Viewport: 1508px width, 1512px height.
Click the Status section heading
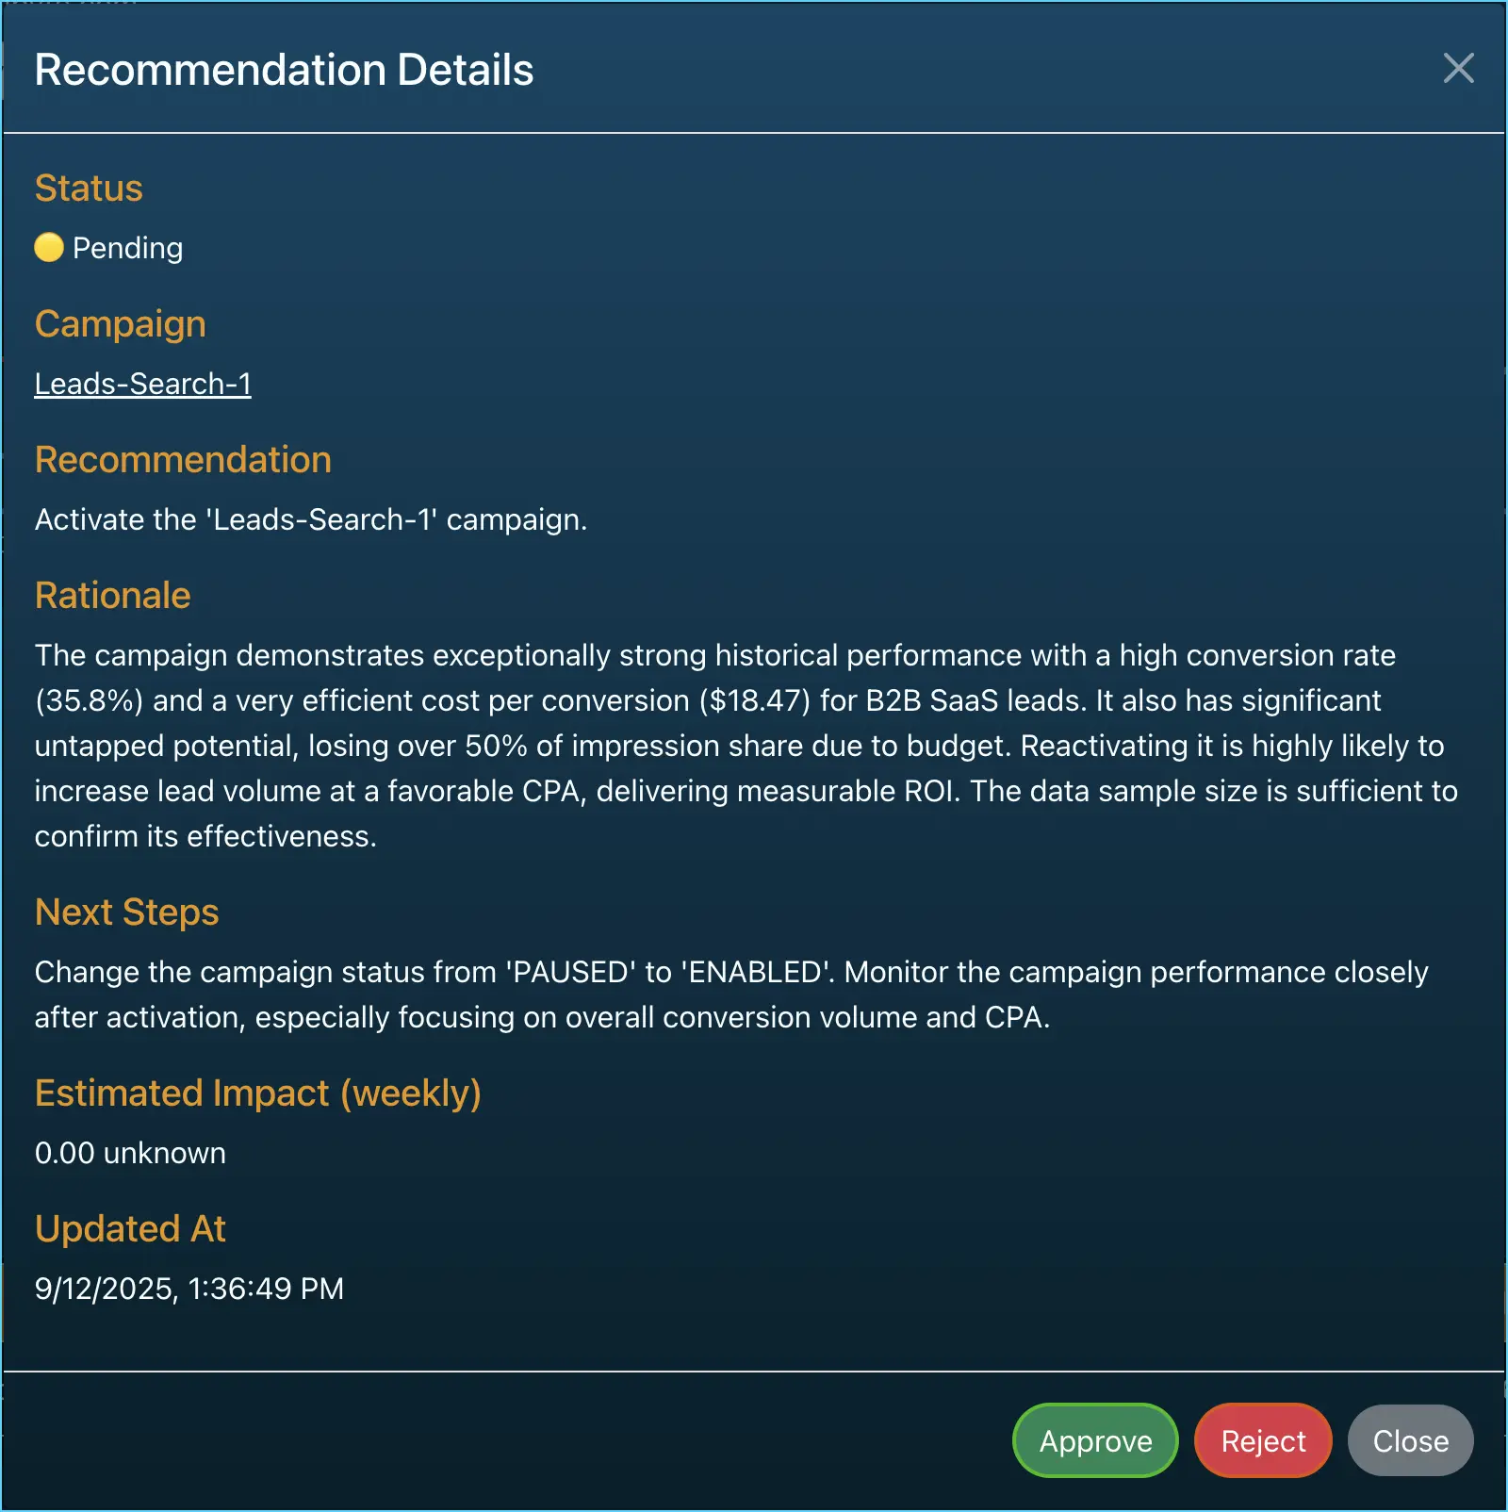click(88, 188)
